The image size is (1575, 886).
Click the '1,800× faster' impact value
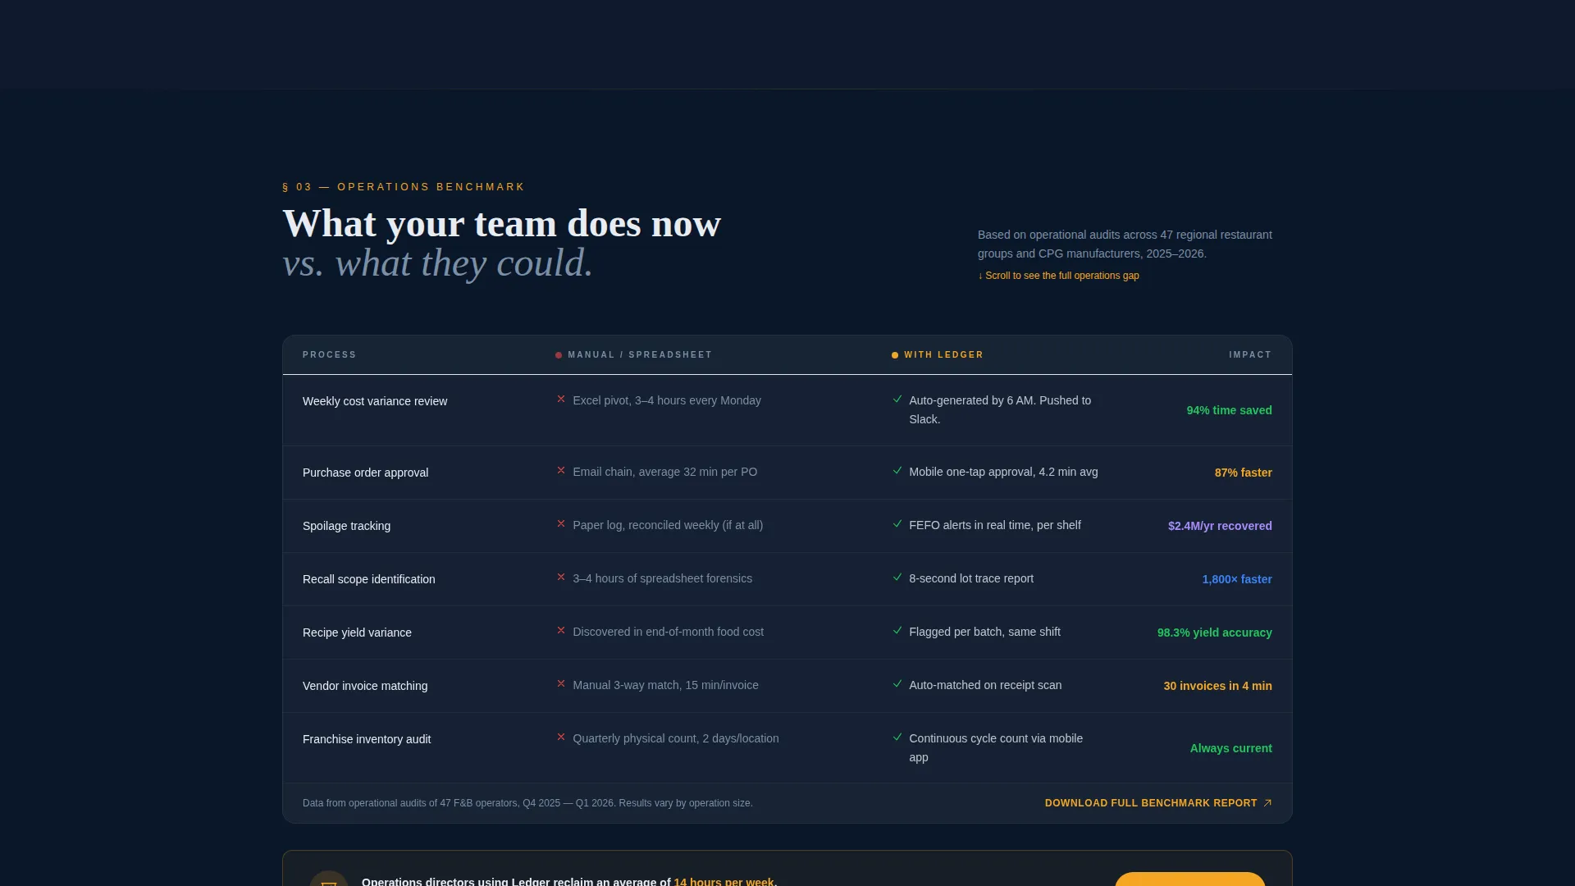(x=1237, y=579)
